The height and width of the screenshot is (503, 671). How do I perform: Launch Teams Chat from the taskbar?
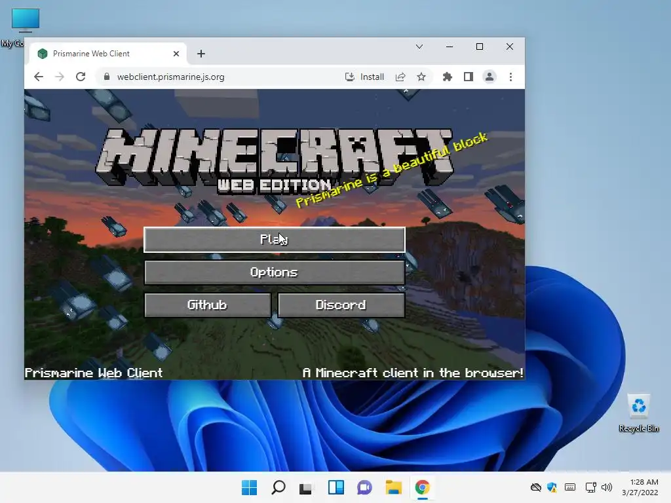364,487
